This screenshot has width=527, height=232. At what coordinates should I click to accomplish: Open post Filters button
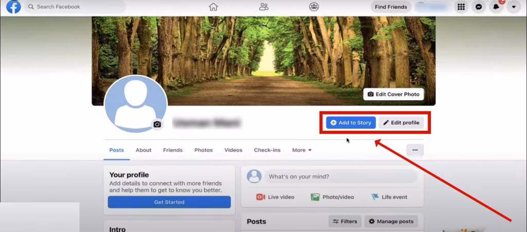pyautogui.click(x=345, y=221)
